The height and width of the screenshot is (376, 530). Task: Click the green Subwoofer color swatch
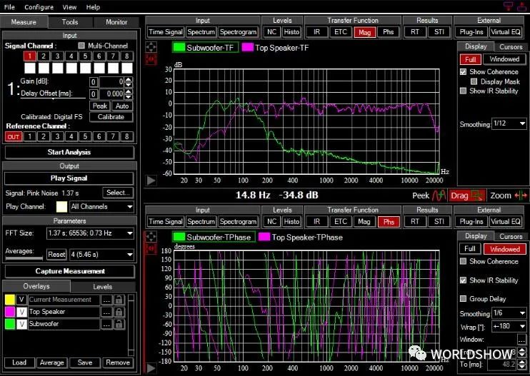(10, 324)
